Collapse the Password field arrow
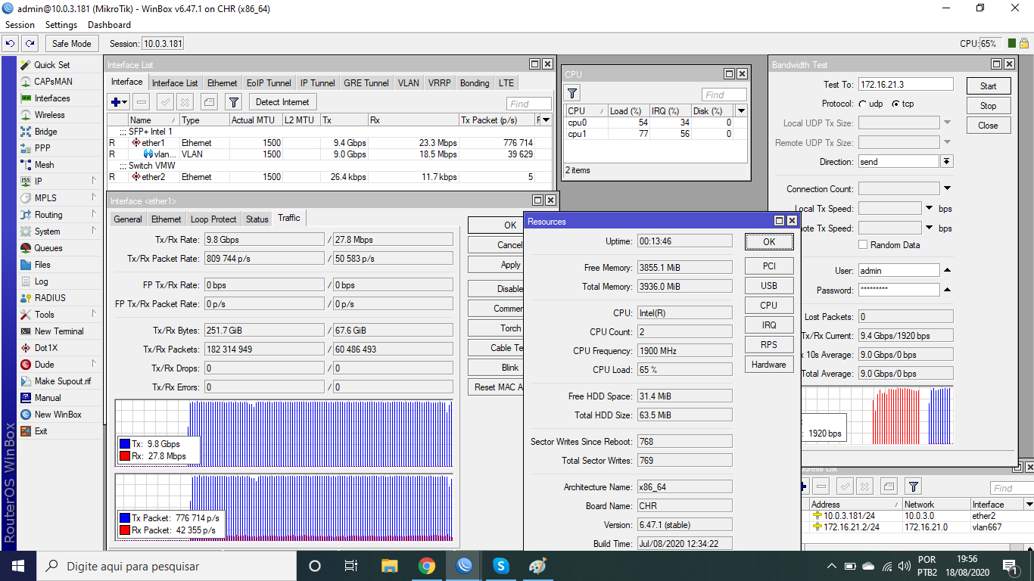 [947, 290]
